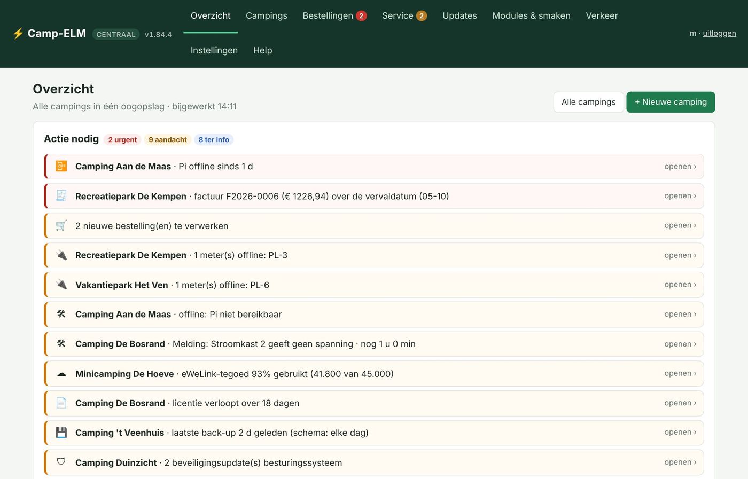
Task: Click the plug icon on the PL-6 row
Action: pos(61,285)
